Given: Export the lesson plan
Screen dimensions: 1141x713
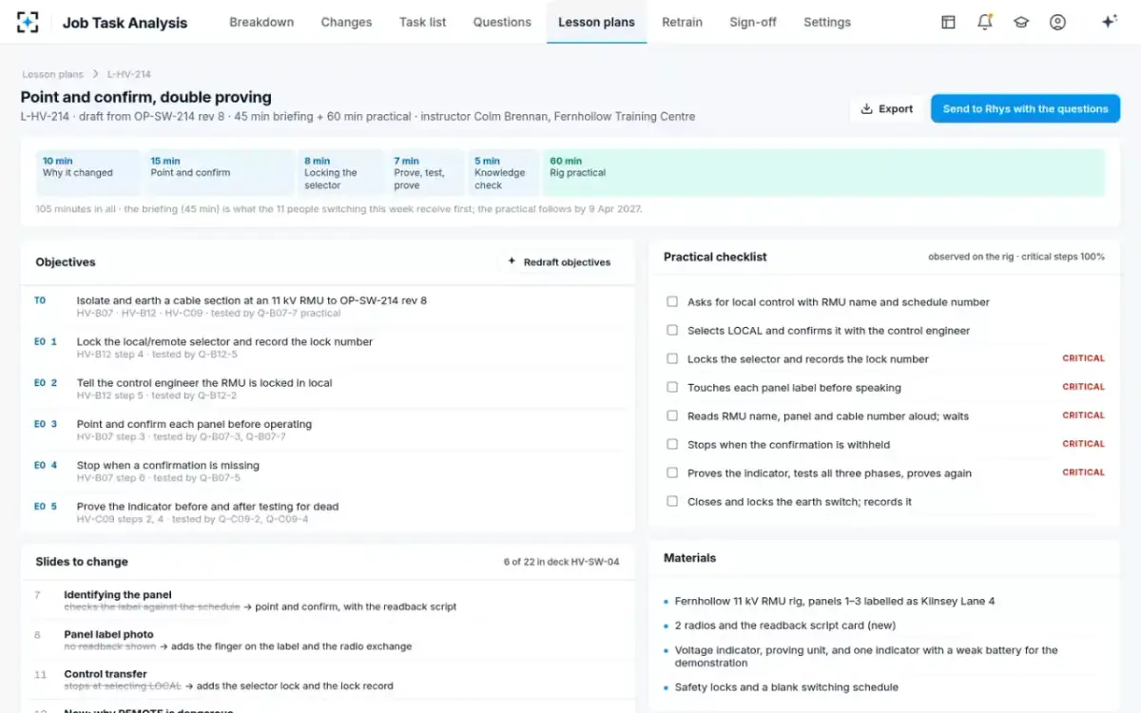Looking at the screenshot, I should click(886, 108).
